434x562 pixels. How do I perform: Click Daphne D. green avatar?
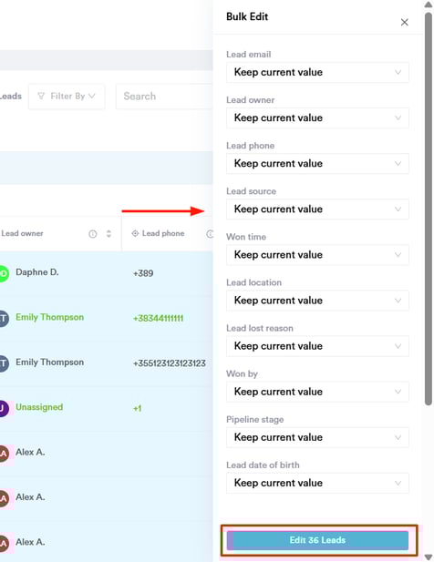[x=4, y=274]
